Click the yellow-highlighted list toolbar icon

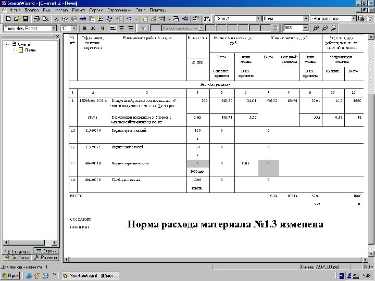click(x=101, y=19)
